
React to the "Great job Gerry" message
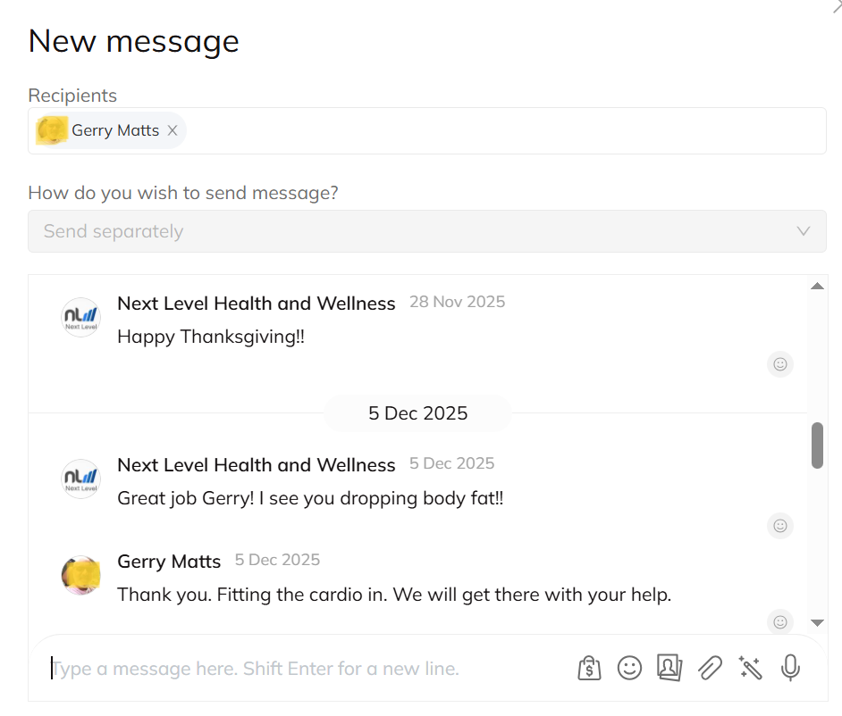pos(780,526)
